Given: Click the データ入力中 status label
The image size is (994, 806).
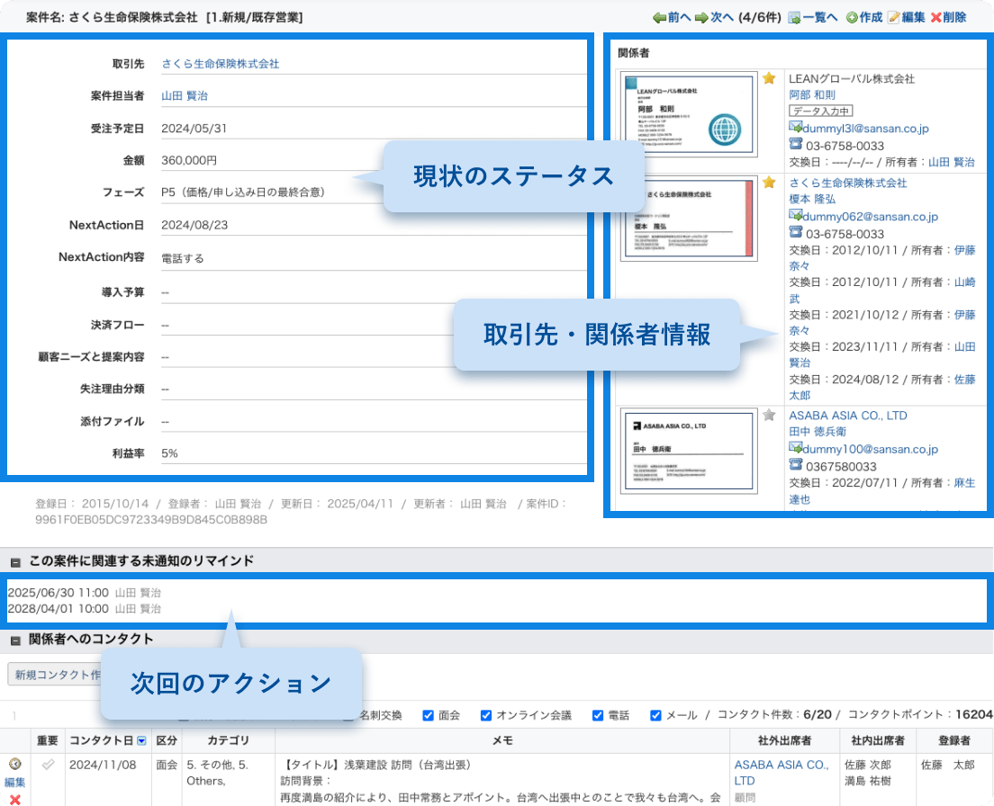Looking at the screenshot, I should (821, 111).
